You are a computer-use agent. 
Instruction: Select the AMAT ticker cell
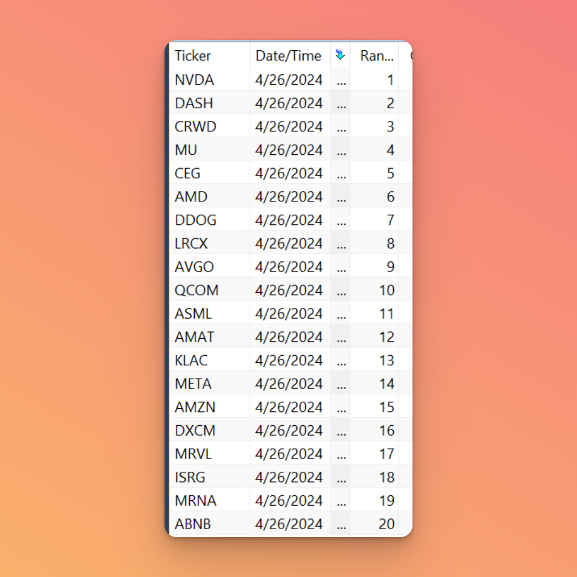[209, 337]
